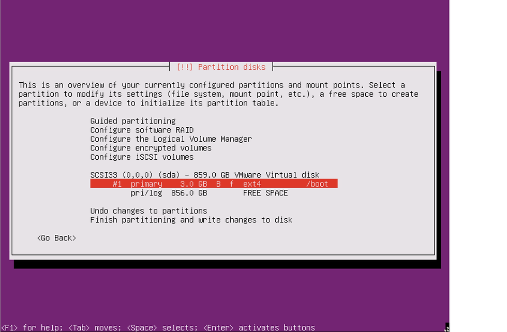Viewport: 507px width, 332px height.
Task: Click the Enter activates buttons hint
Action: [259, 327]
